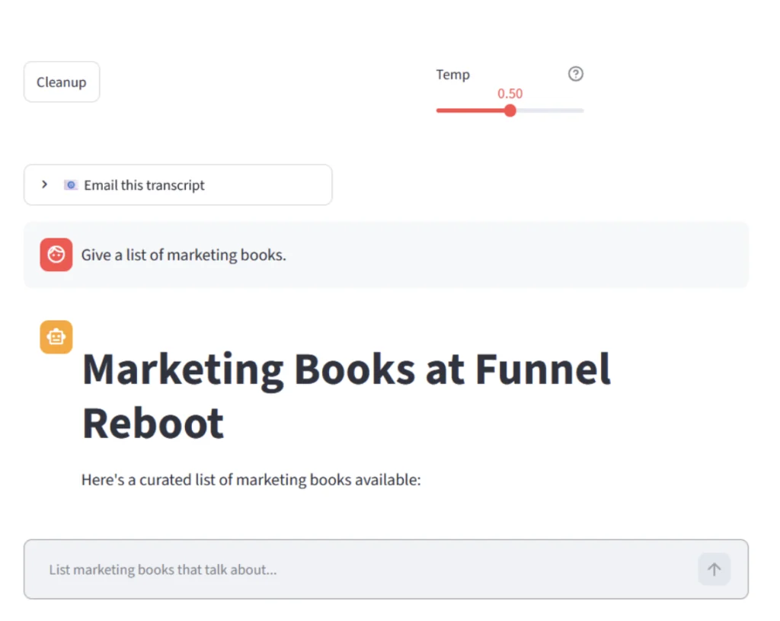This screenshot has height=621, width=780.
Task: Click the Temp slider handle
Action: click(x=510, y=110)
